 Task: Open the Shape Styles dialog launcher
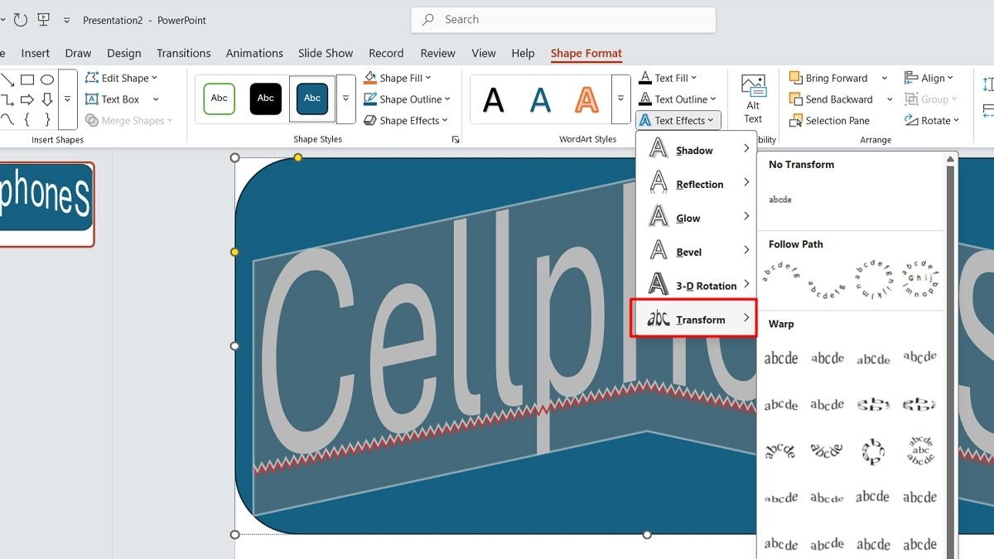(x=455, y=140)
